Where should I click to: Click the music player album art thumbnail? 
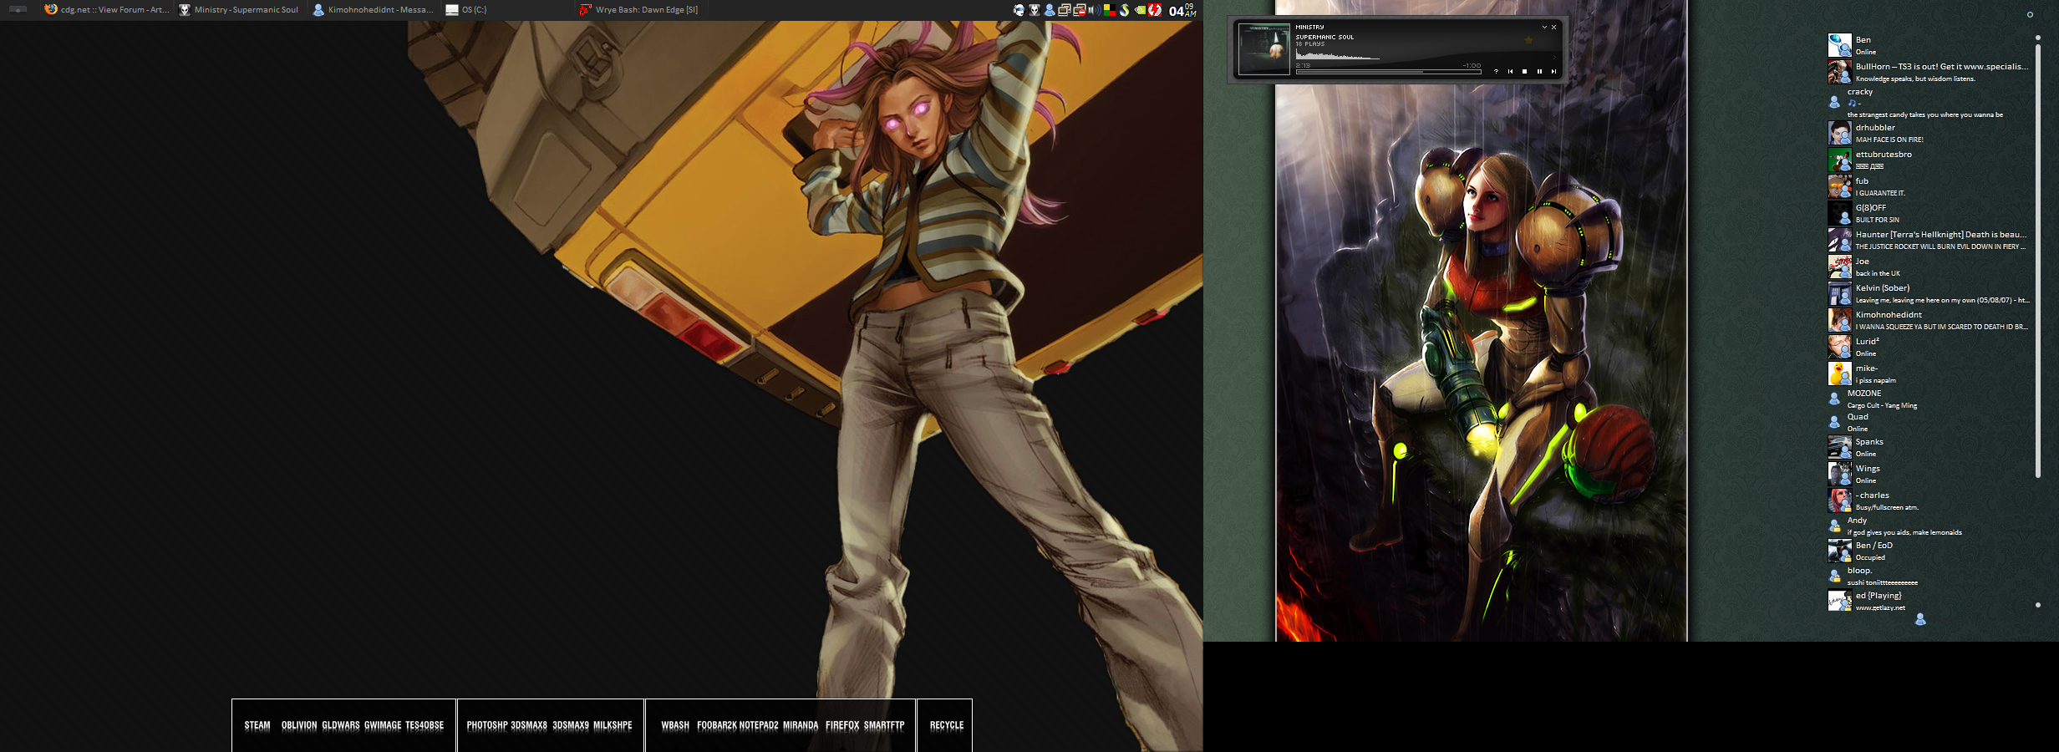point(1264,49)
